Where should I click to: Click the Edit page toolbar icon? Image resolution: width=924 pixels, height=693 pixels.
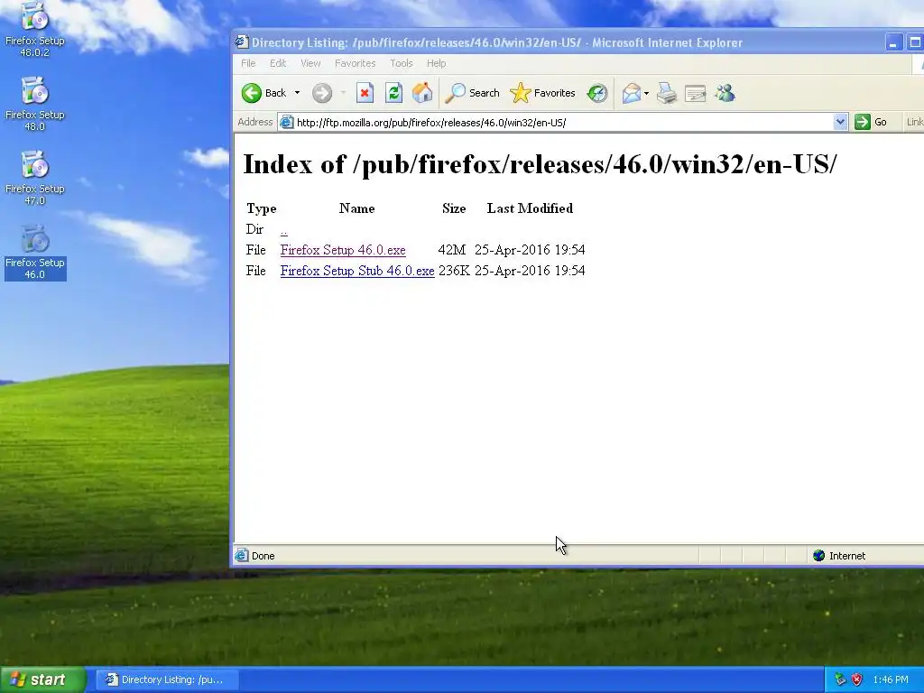click(x=696, y=93)
